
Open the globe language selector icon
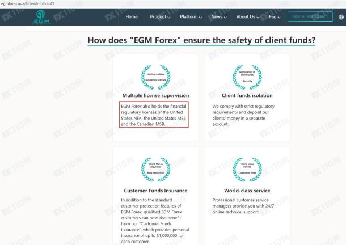[x=341, y=17]
